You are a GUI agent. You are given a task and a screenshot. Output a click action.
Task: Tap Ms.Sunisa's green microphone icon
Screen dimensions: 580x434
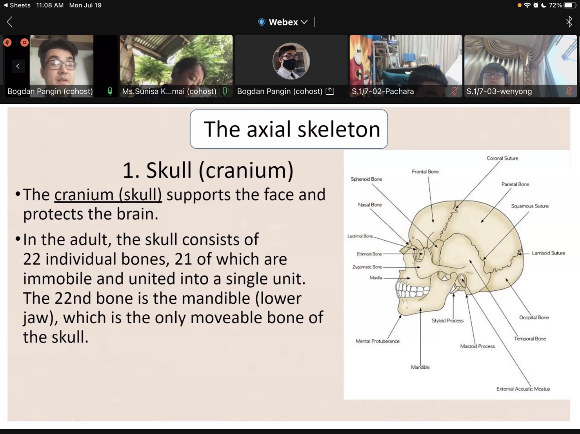(225, 91)
